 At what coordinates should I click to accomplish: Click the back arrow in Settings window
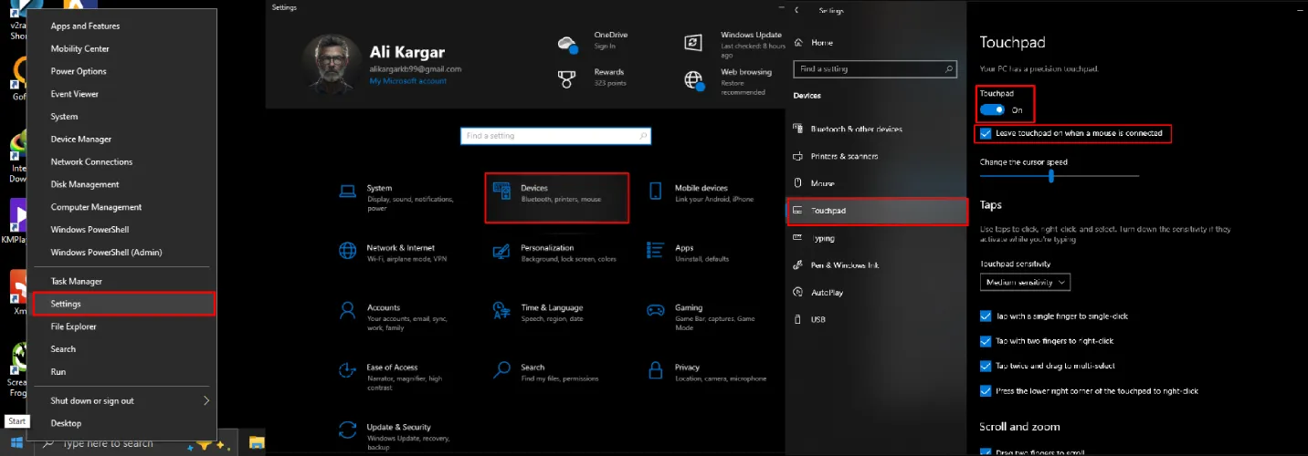(x=797, y=11)
